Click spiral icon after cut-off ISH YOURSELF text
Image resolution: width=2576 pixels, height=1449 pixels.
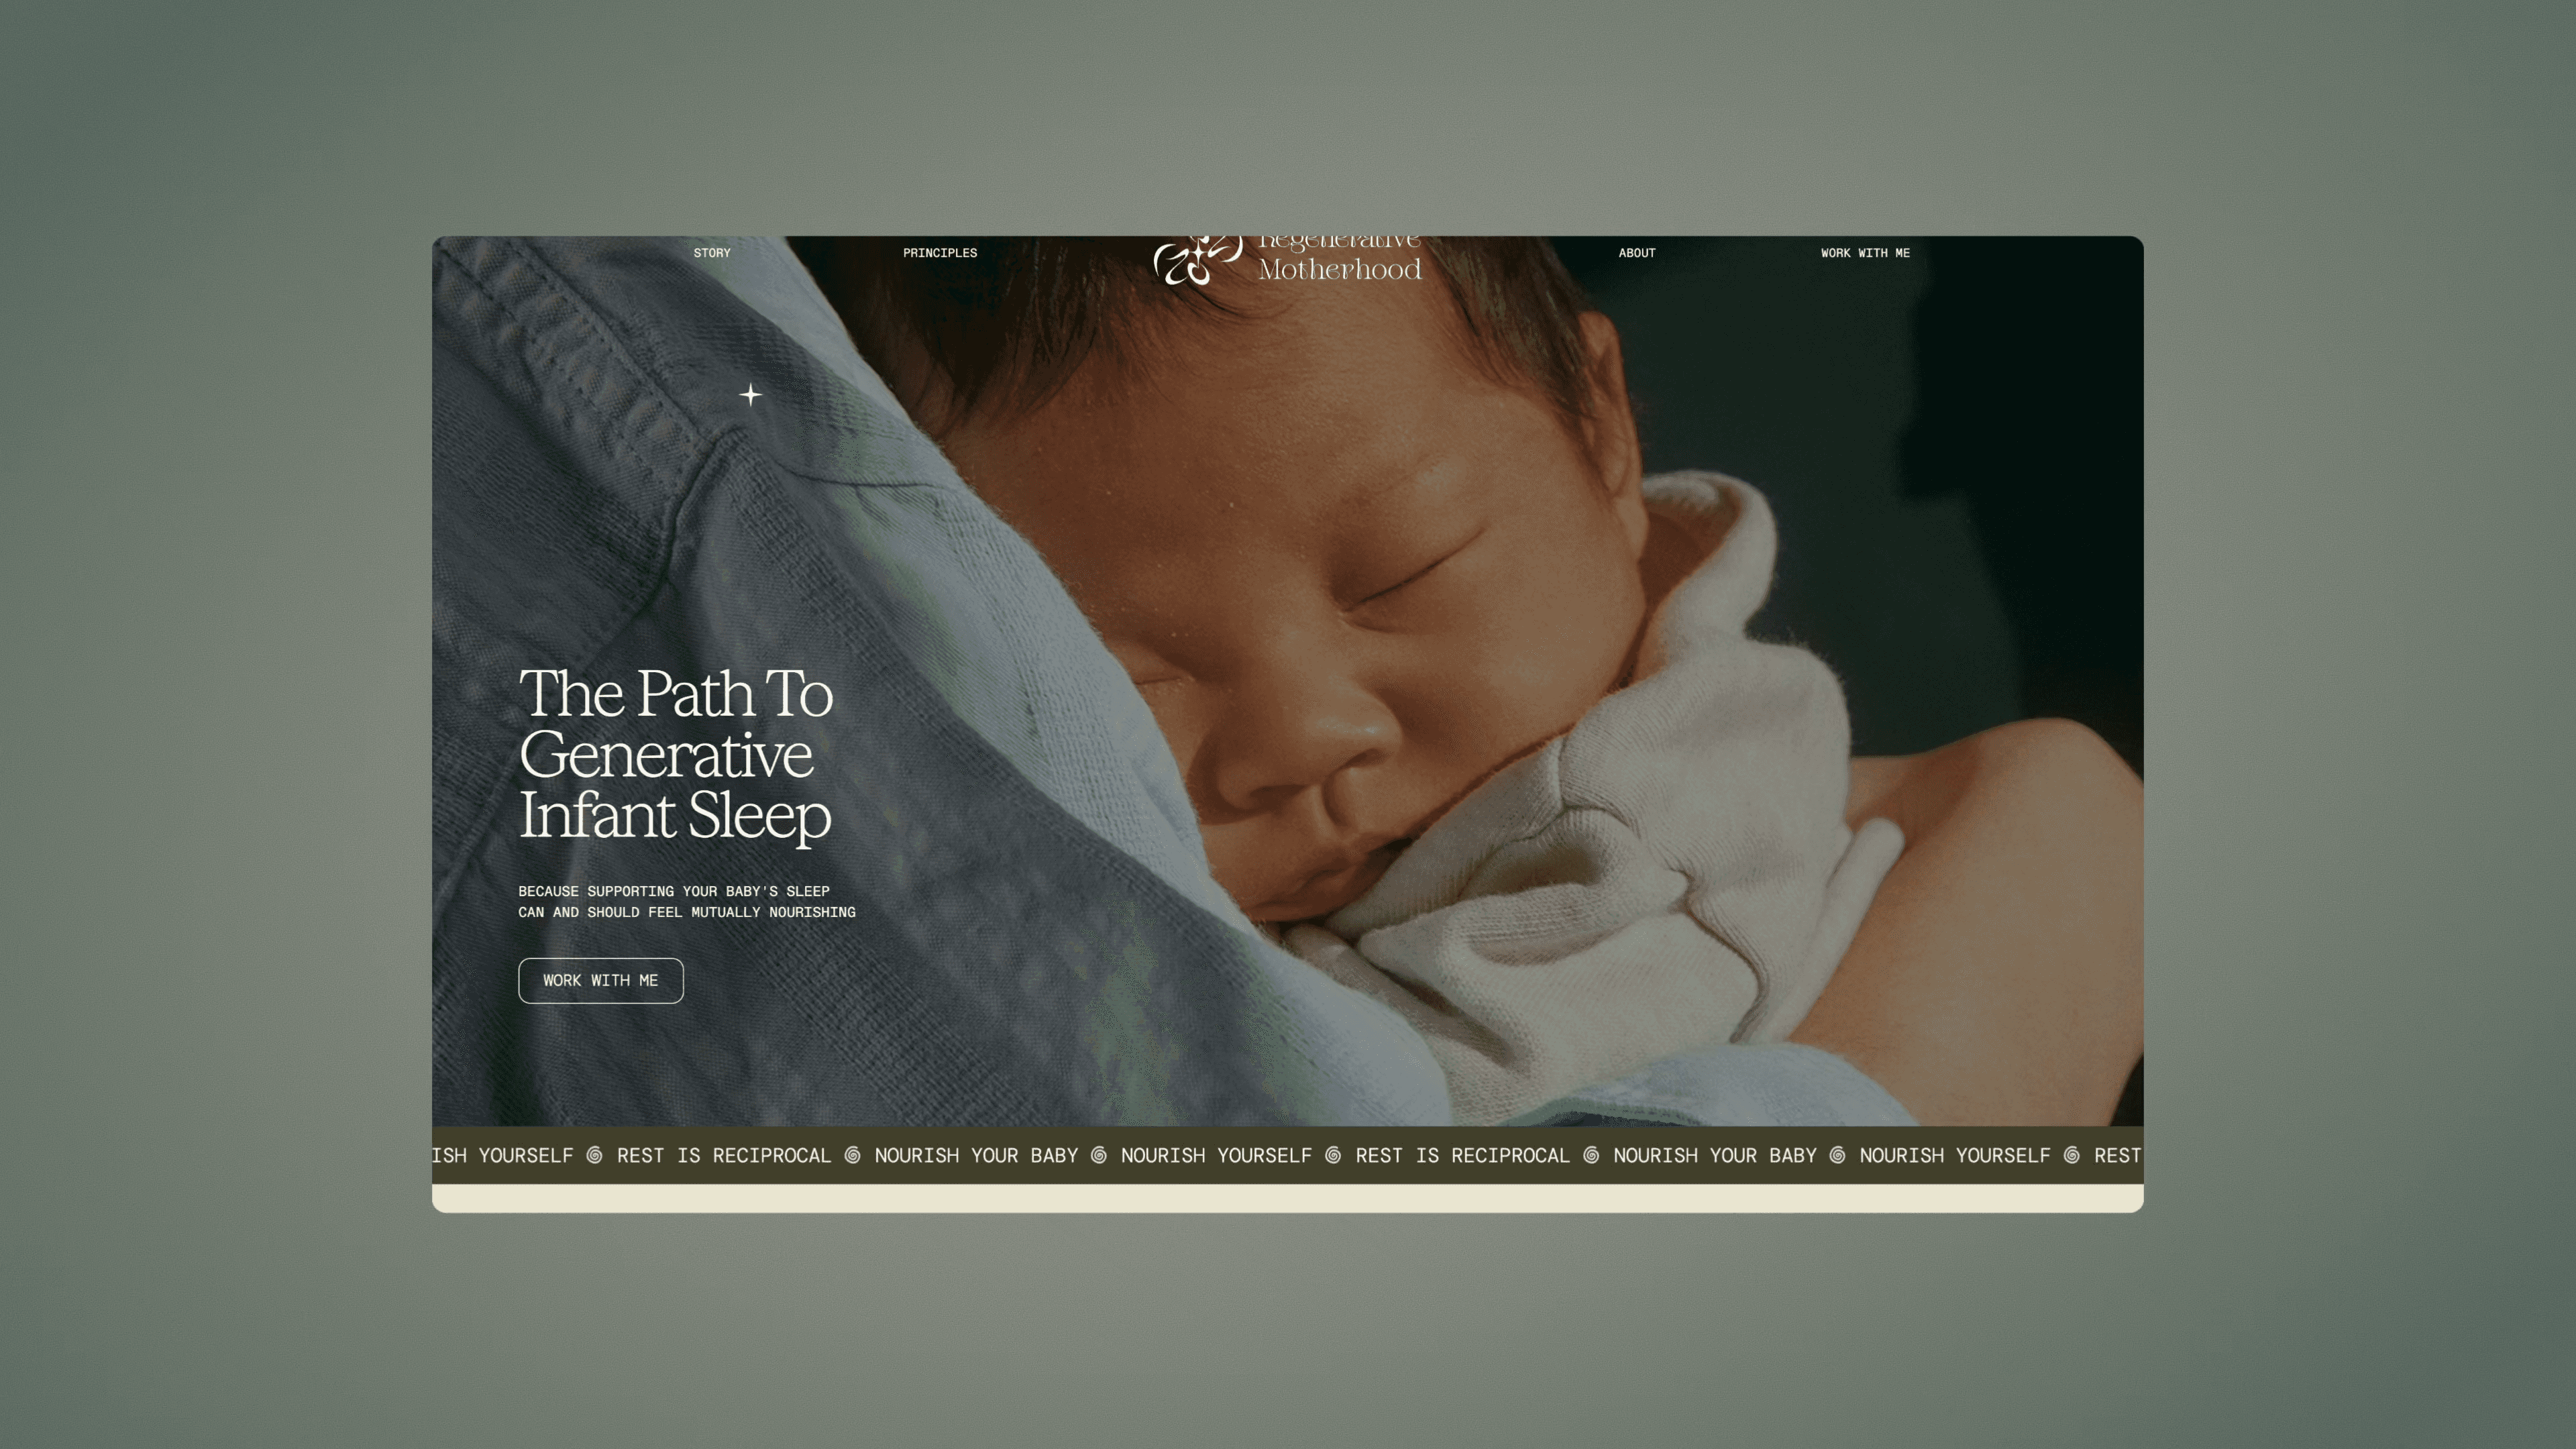594,1155
